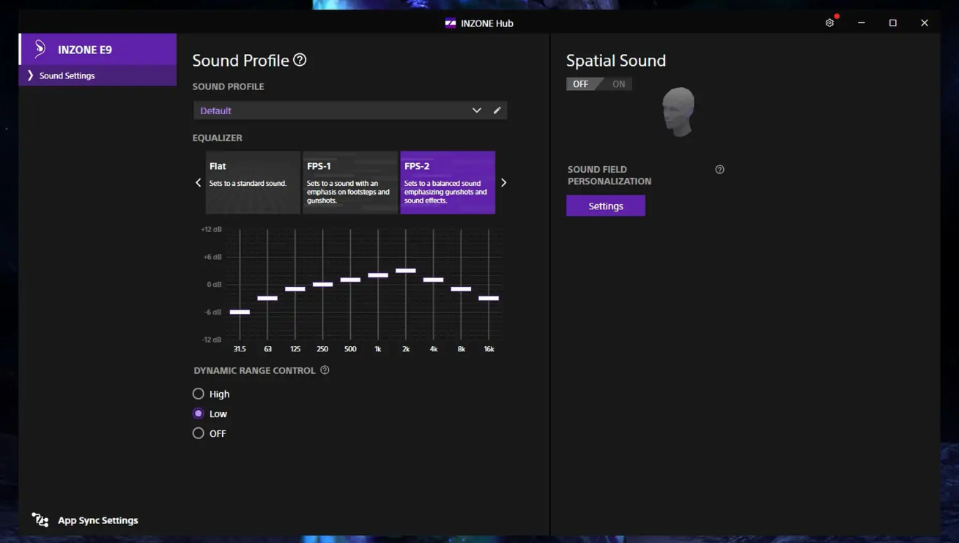Select Low dynamic range control
This screenshot has height=543, width=959.
pos(199,413)
